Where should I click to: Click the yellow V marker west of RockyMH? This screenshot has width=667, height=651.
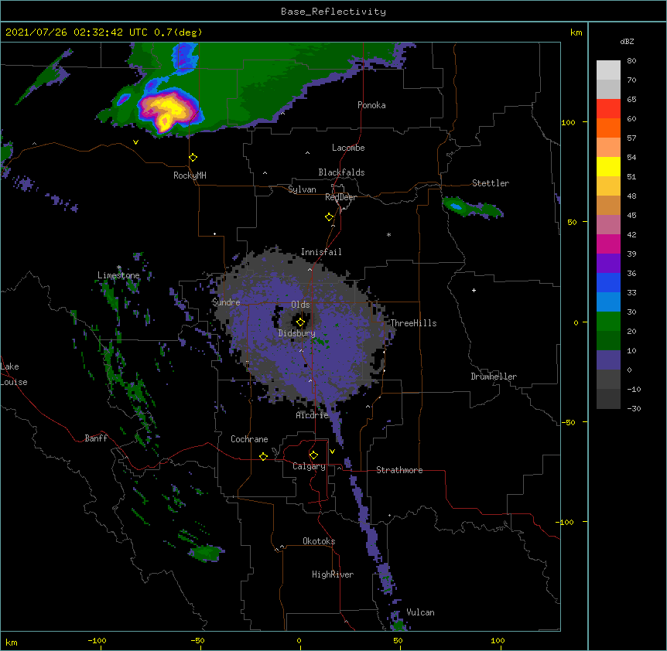(x=135, y=142)
